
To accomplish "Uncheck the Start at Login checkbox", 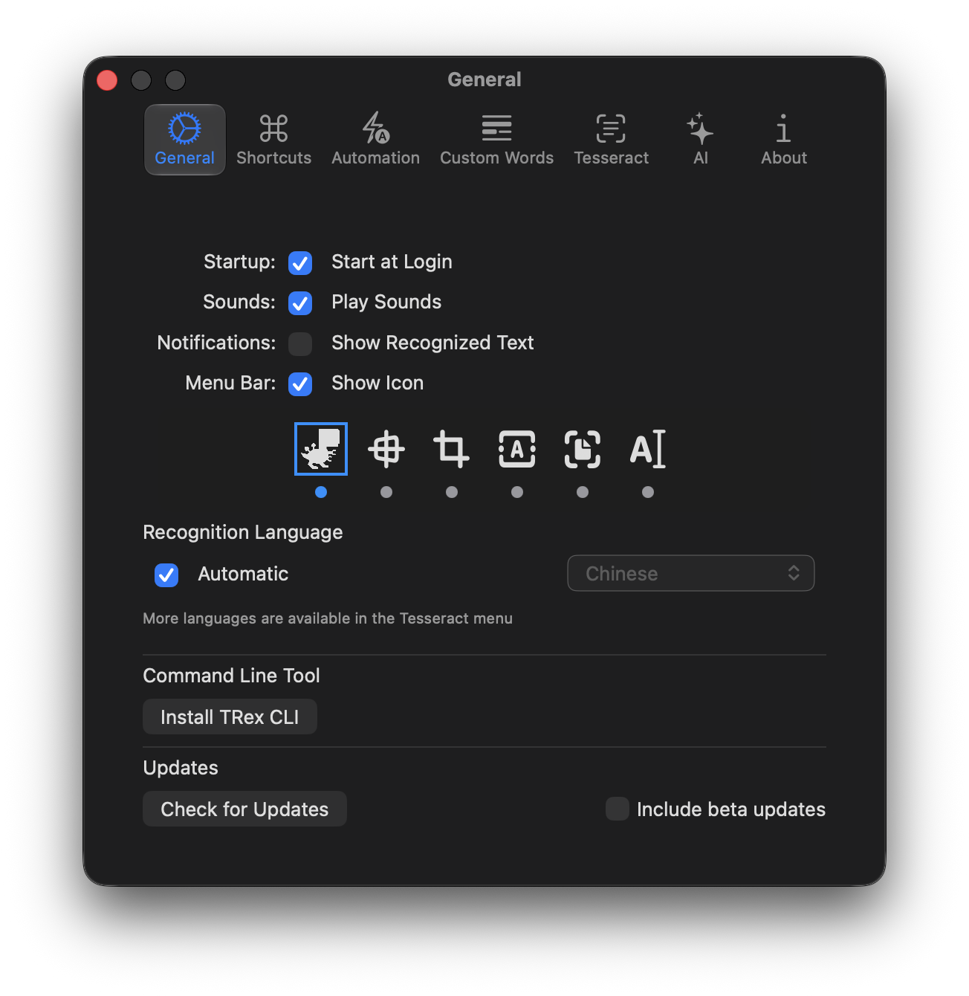I will click(x=300, y=262).
